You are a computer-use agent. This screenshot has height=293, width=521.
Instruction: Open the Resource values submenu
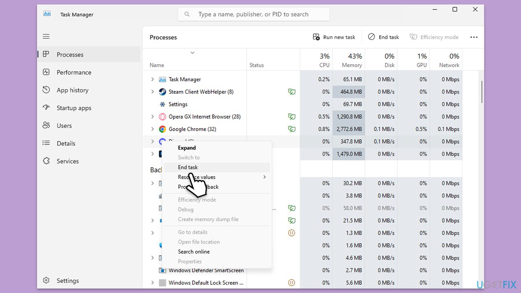pos(216,177)
